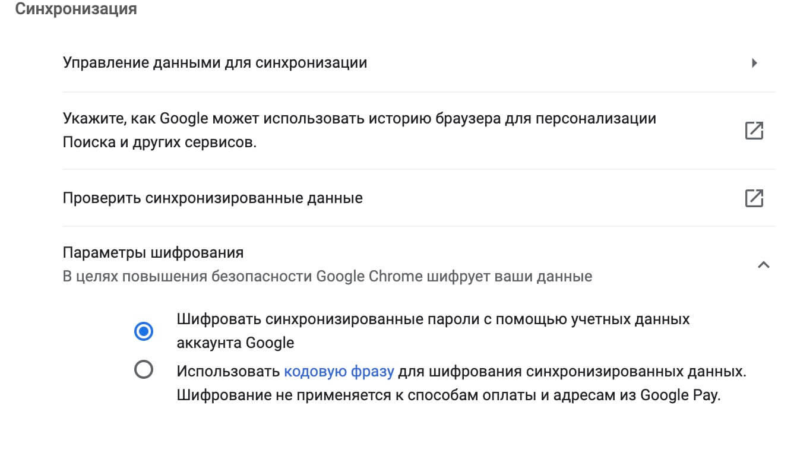The height and width of the screenshot is (456, 797).
Task: Open Управление данными для синхронизации row
Action: tap(419, 62)
